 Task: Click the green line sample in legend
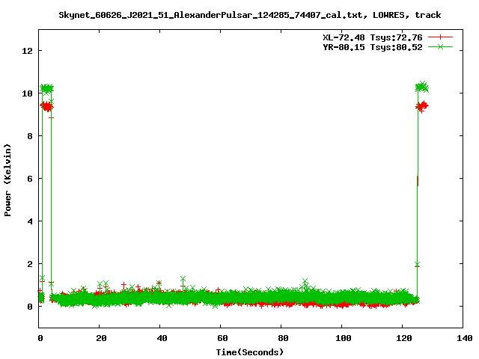coord(440,46)
